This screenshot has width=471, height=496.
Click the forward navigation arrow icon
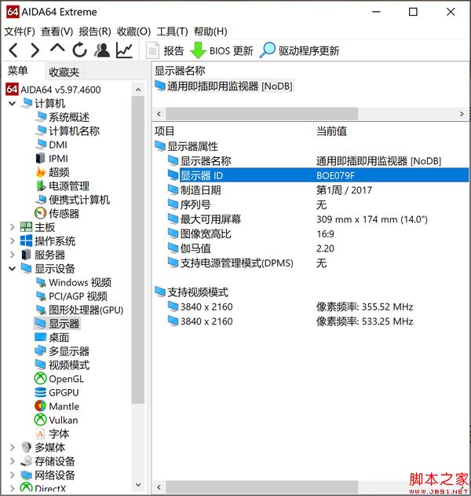(x=35, y=50)
